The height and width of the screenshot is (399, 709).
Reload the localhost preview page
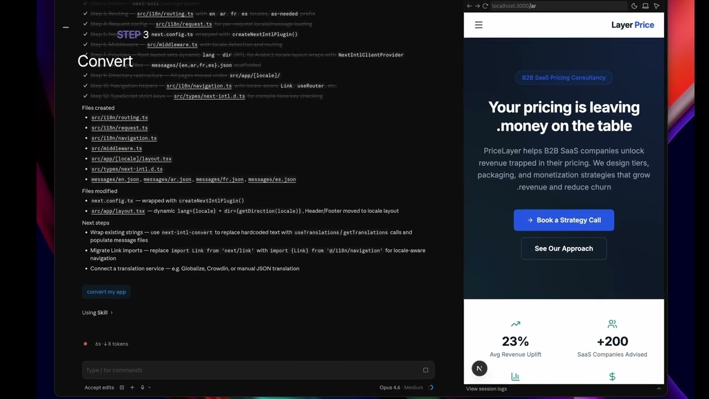[485, 6]
